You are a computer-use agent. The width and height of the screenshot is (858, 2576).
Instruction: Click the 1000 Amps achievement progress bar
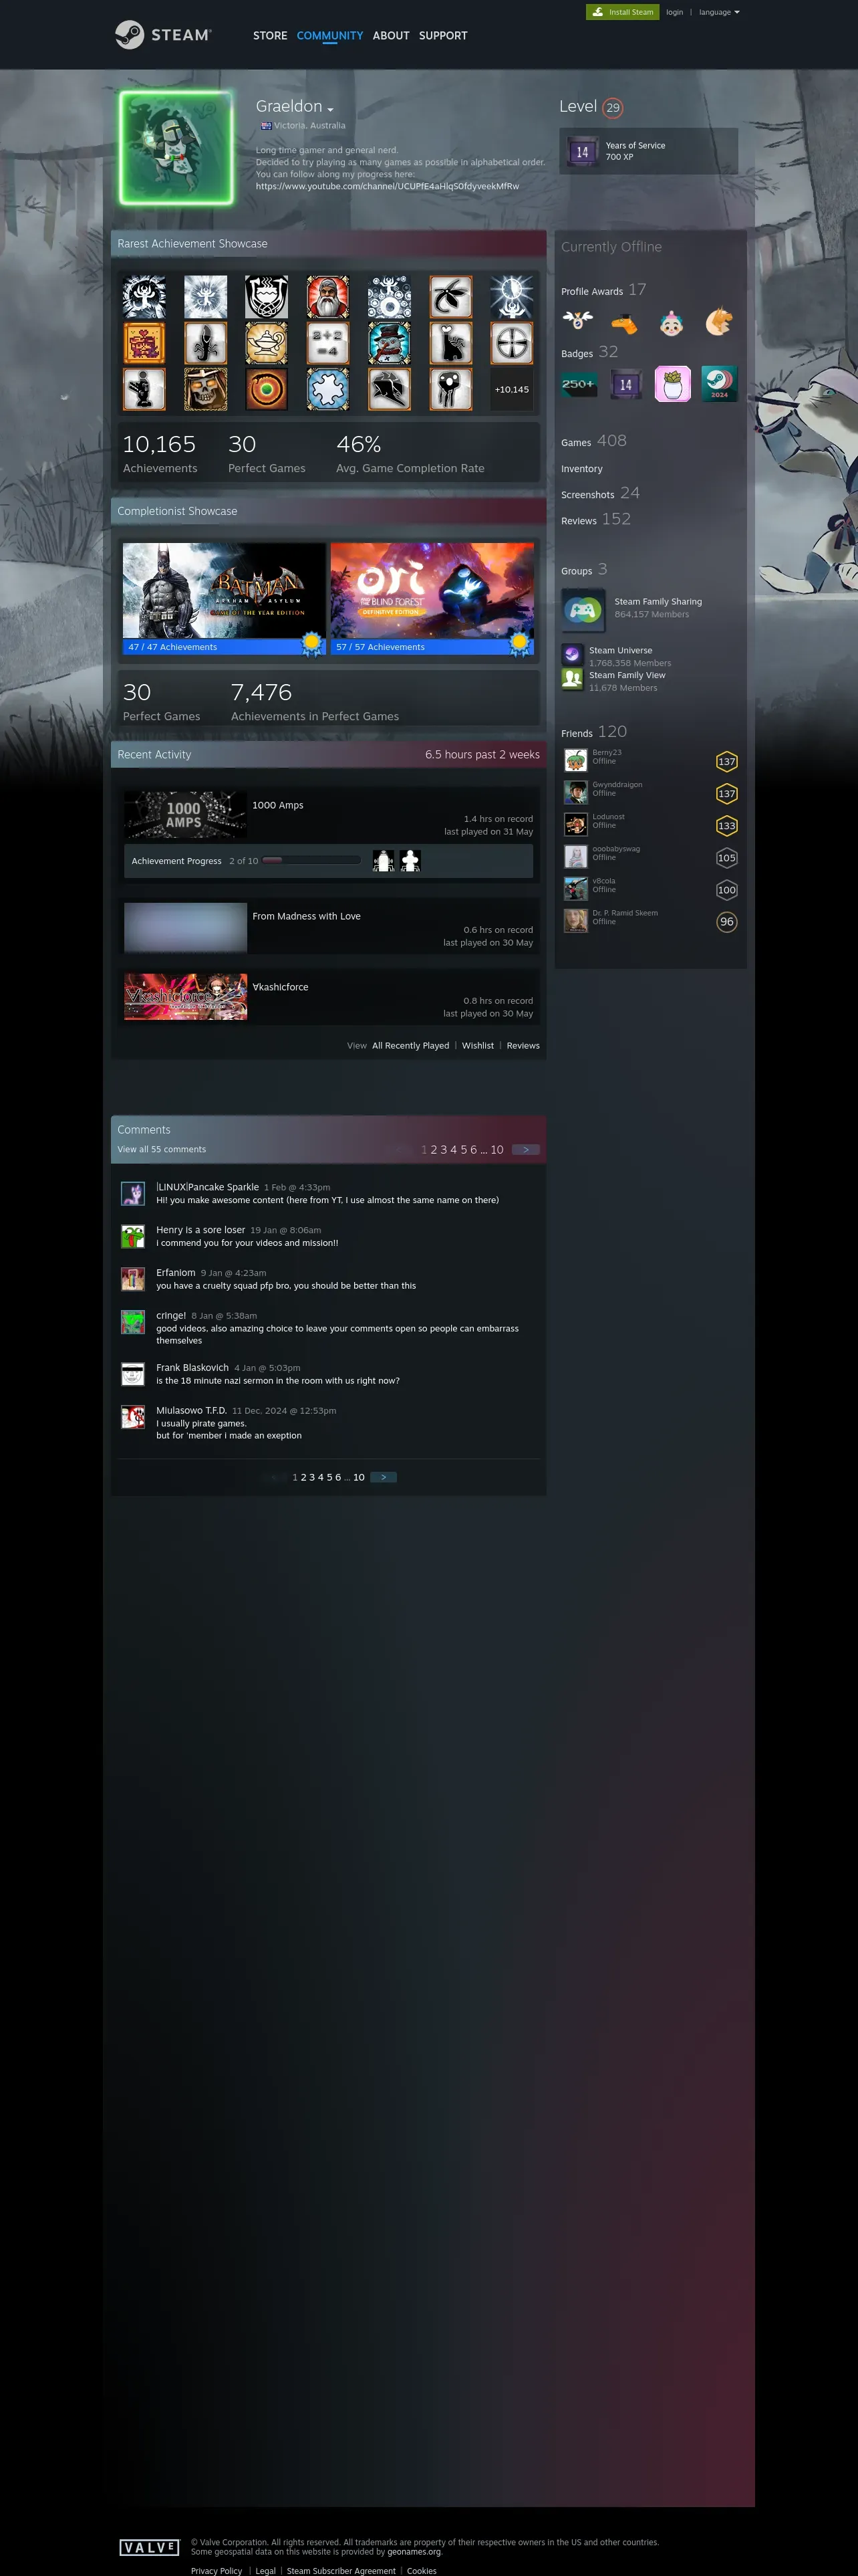pos(311,860)
